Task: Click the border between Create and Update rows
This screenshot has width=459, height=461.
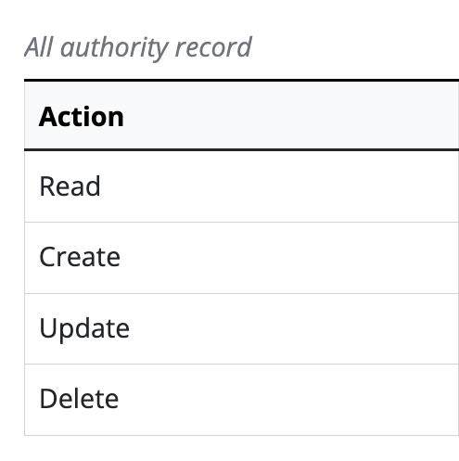Action: point(242,293)
